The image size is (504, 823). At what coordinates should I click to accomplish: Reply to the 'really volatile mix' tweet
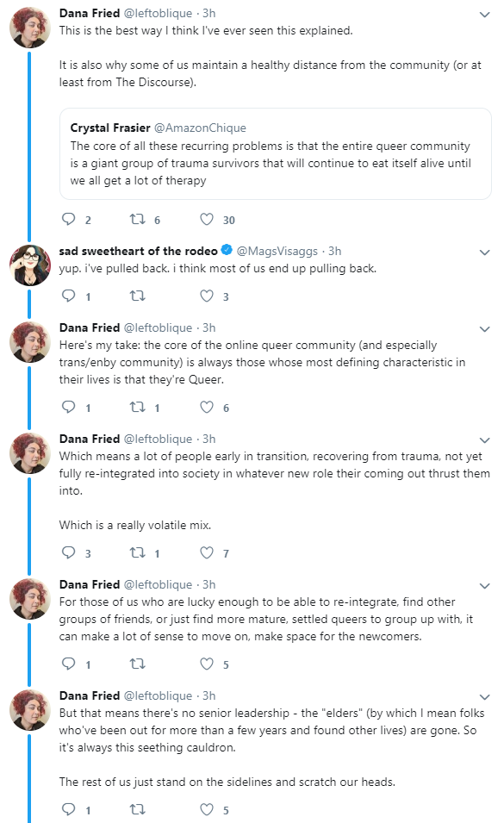tap(69, 552)
